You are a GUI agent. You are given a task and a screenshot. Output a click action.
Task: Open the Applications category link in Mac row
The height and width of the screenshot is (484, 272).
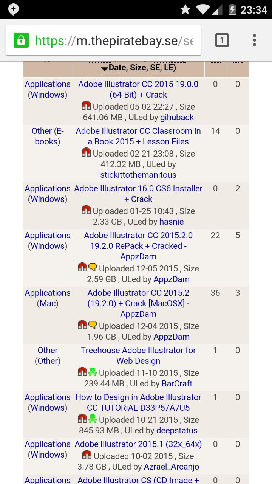pyautogui.click(x=48, y=293)
